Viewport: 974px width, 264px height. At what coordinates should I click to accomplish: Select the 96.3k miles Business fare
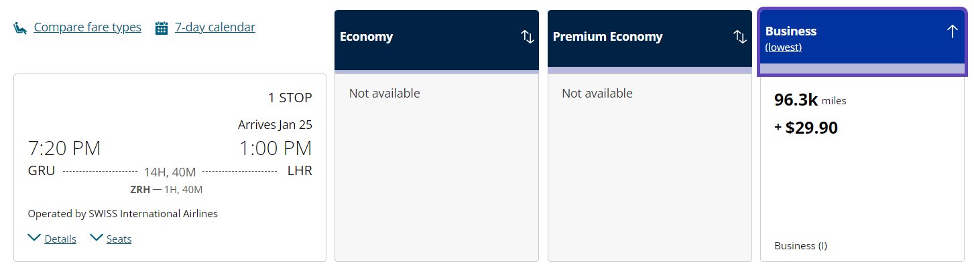[x=862, y=168]
